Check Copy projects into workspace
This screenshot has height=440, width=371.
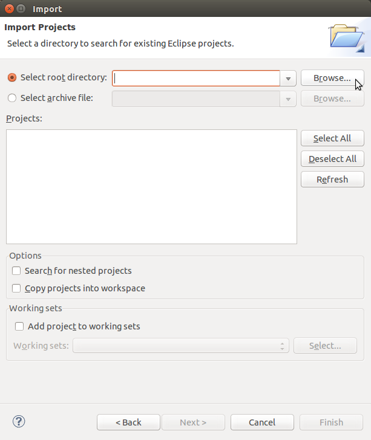pyautogui.click(x=16, y=288)
